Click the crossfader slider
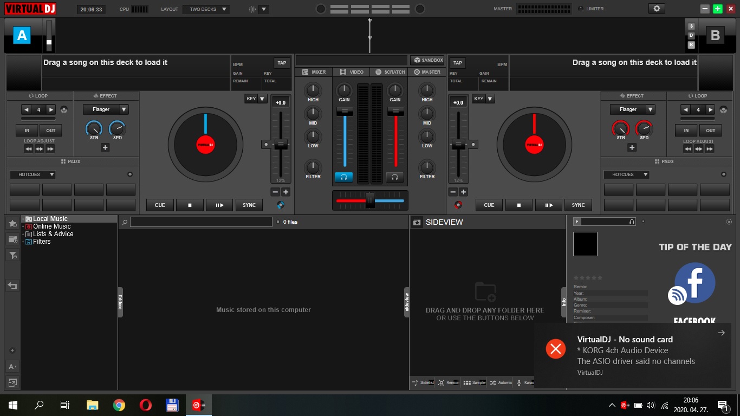740x416 pixels. [370, 200]
